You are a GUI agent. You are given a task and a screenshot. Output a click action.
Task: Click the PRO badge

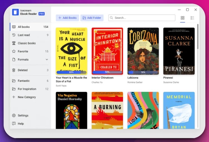41,14
